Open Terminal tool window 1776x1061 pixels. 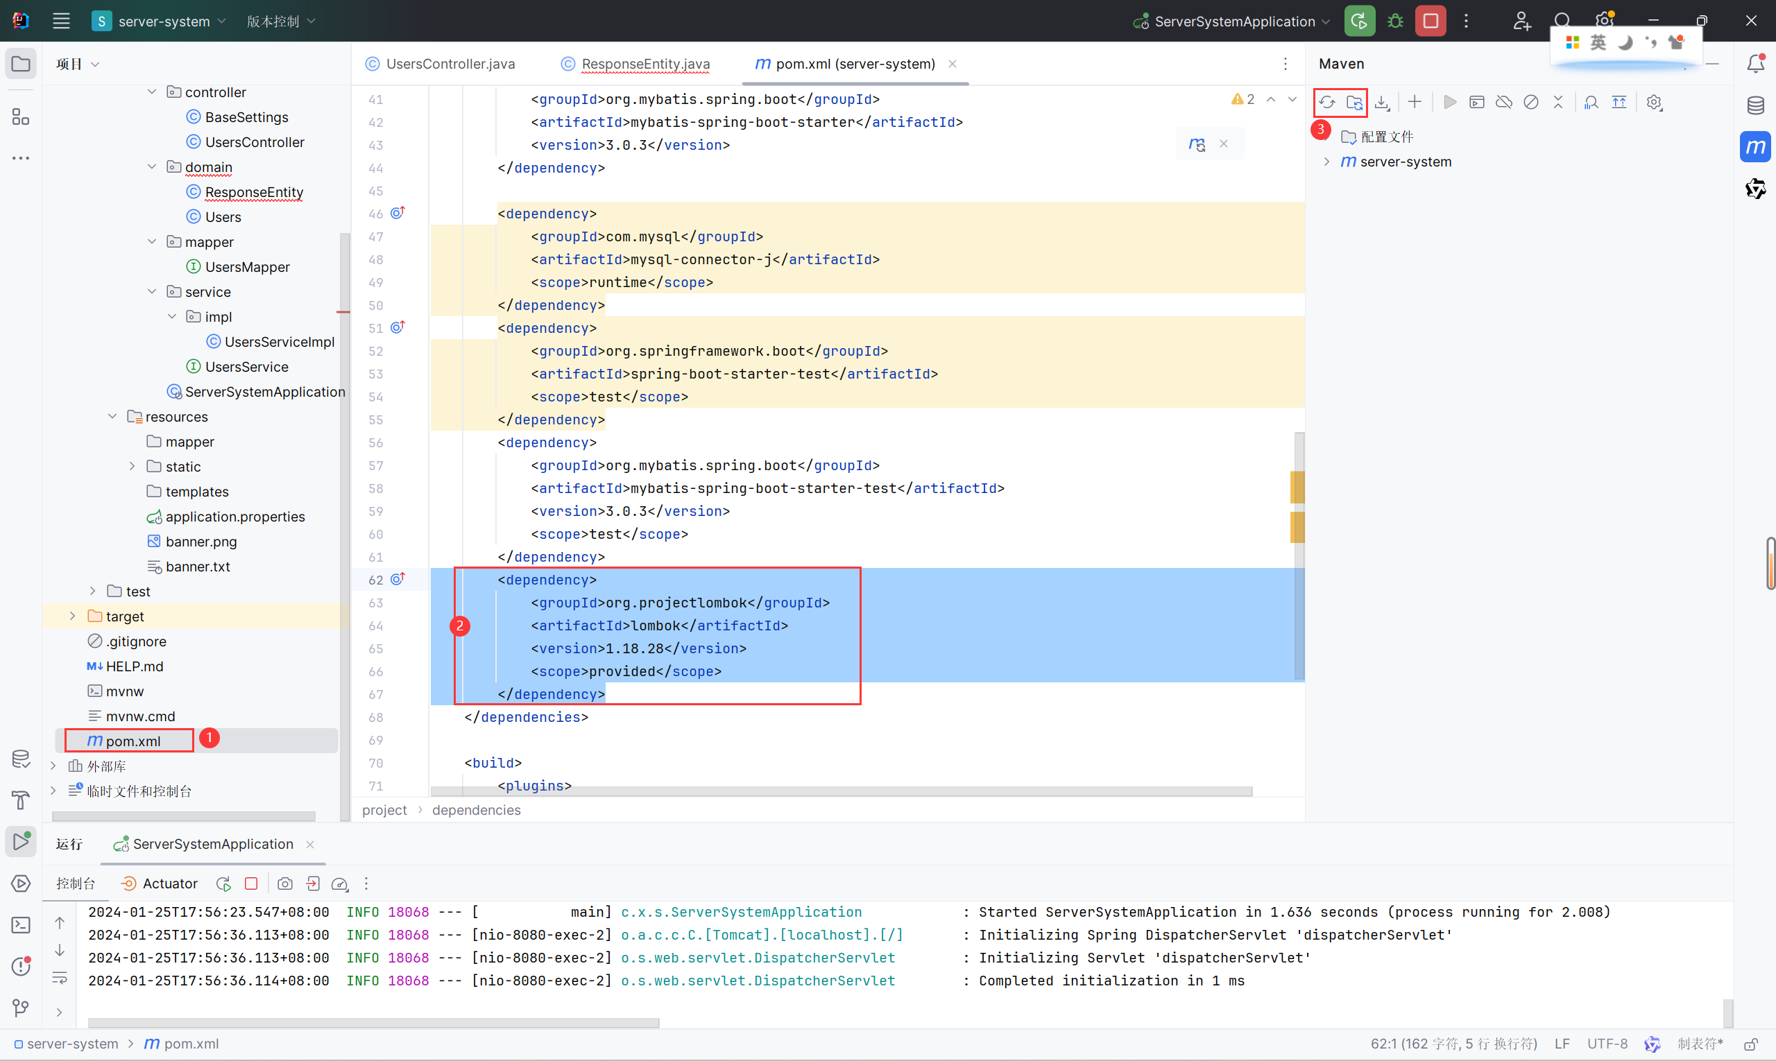click(21, 925)
